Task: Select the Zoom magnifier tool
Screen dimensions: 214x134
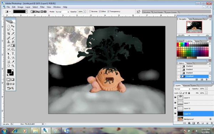Action: pyautogui.click(x=13, y=65)
